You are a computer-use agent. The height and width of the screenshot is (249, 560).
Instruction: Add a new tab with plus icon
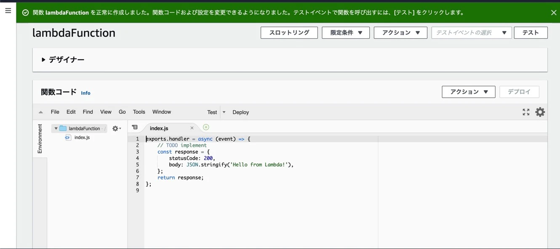206,127
